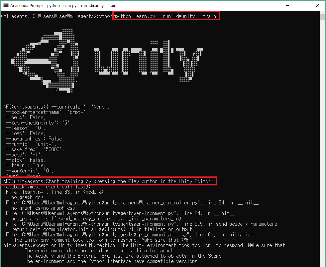
Task: Click the 'Traceback (most recent call last)' line
Action: click(46, 187)
